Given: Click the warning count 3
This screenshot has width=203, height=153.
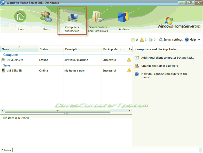Looking at the screenshot, I should click(x=146, y=40).
